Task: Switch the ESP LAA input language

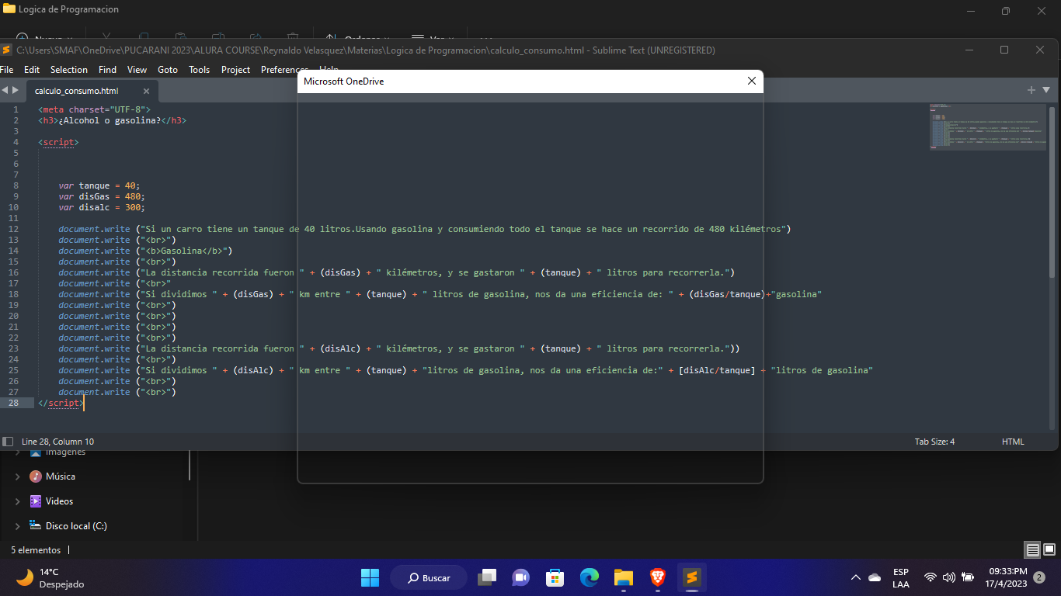Action: [x=901, y=577]
